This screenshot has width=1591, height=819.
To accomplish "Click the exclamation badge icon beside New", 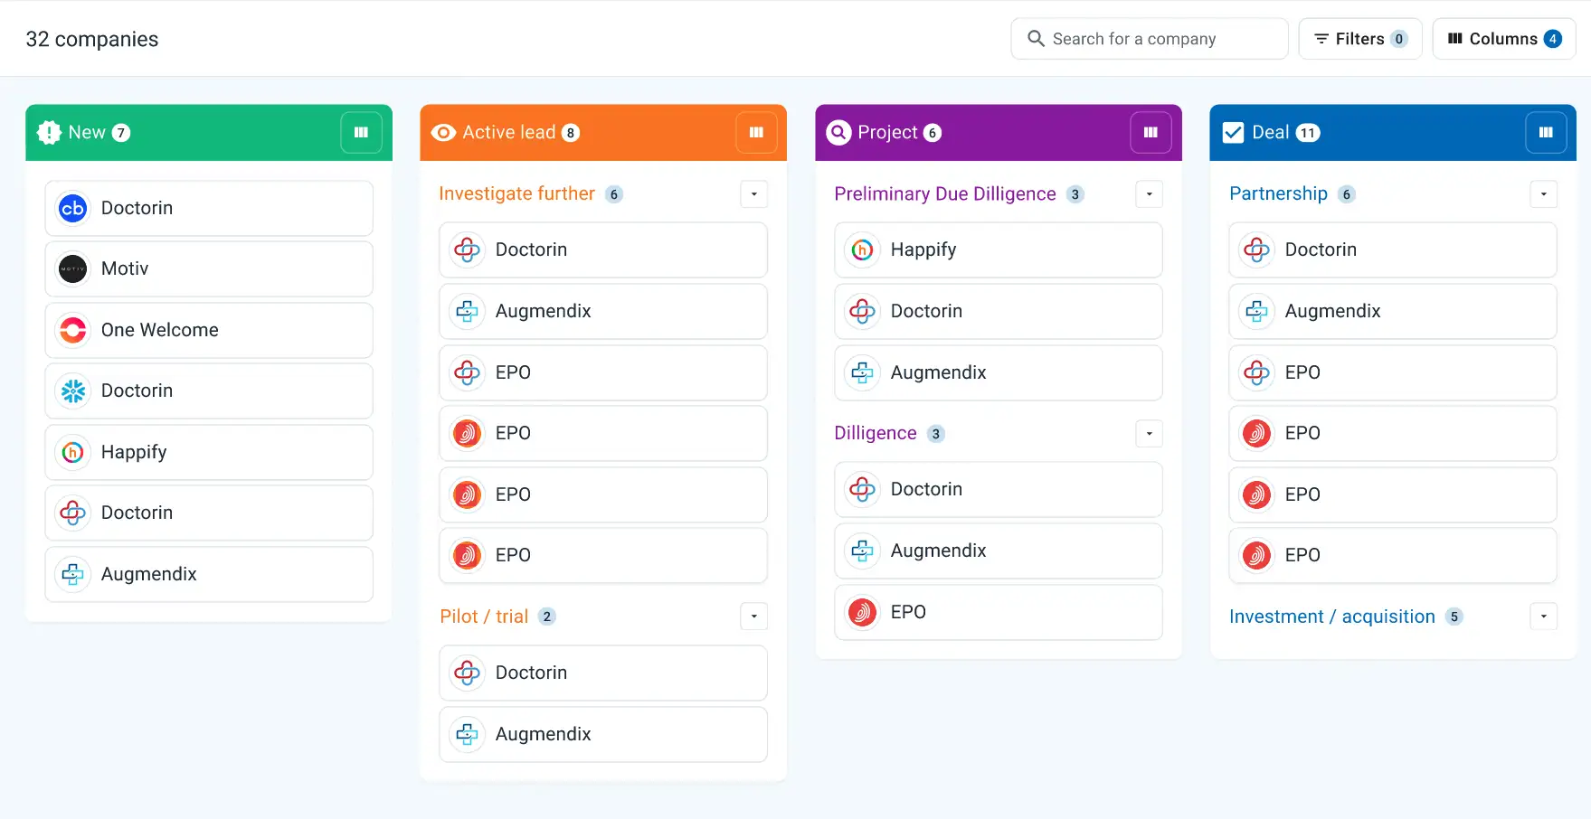I will (x=49, y=133).
